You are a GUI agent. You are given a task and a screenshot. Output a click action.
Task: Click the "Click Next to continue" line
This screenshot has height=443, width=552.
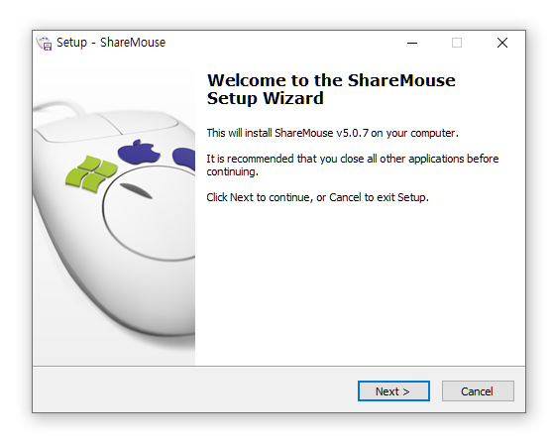pyautogui.click(x=317, y=197)
